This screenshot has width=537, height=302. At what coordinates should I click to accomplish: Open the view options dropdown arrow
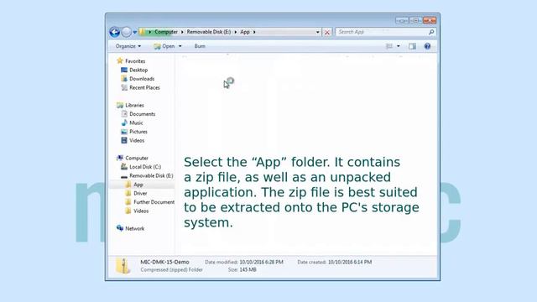point(398,46)
